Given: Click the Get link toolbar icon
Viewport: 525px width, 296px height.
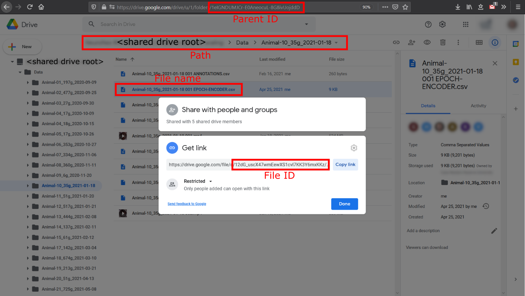Looking at the screenshot, I should coord(396,42).
